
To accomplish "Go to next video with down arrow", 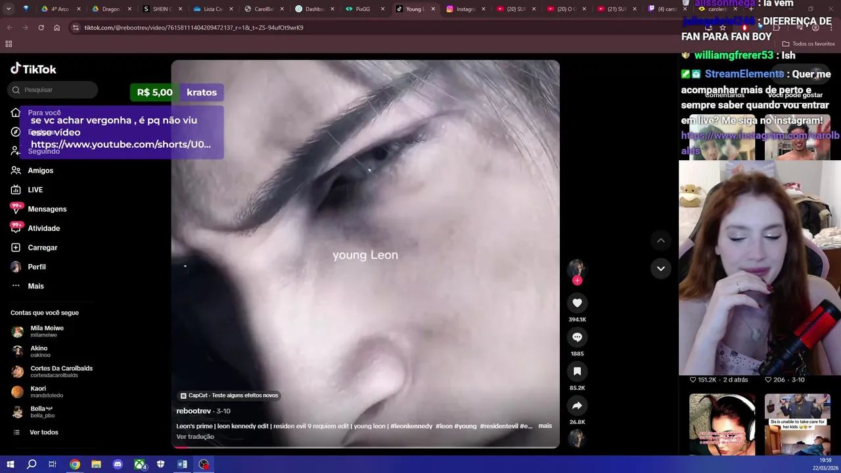I will [661, 268].
